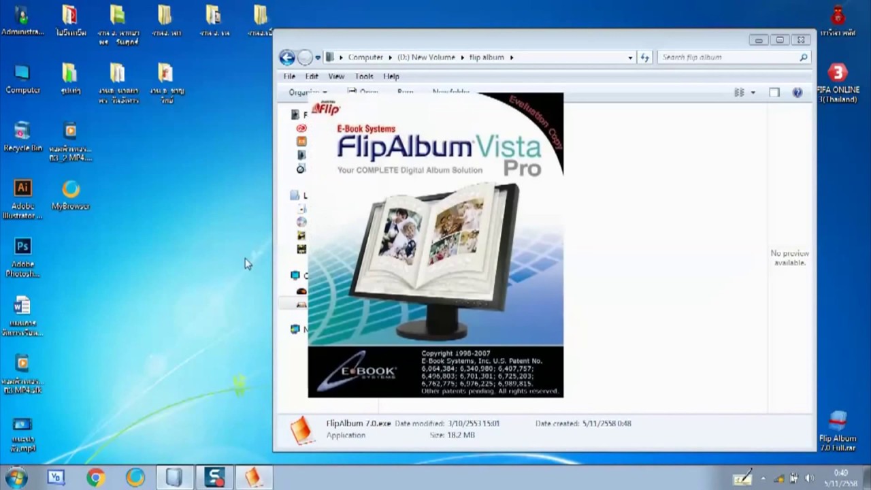871x490 pixels.
Task: Click the blue Yb taskbar icon
Action: 56,478
